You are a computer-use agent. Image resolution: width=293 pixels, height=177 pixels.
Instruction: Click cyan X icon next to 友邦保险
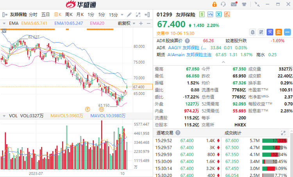coord(219,14)
